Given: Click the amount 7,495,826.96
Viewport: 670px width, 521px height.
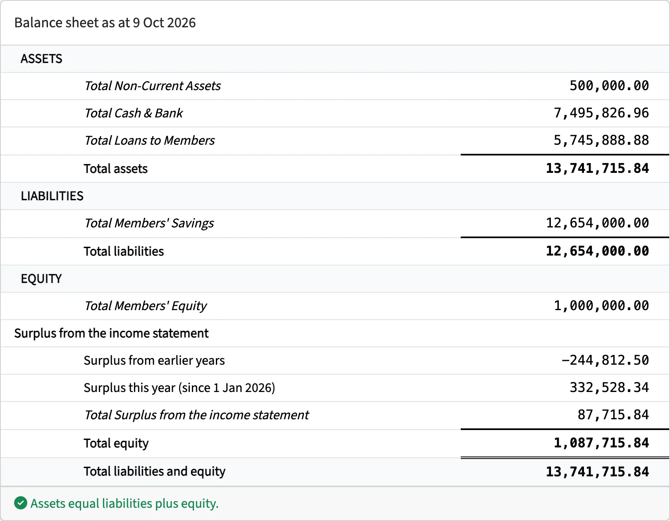Looking at the screenshot, I should (601, 113).
